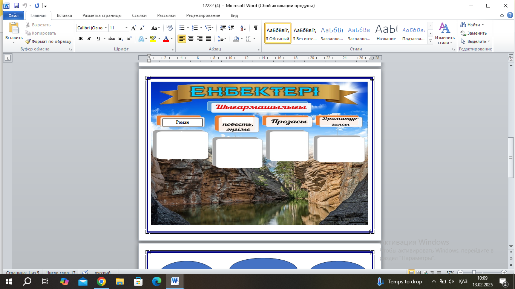Click the text effects icon
Viewport: 515px width, 289px height.
coord(141,39)
